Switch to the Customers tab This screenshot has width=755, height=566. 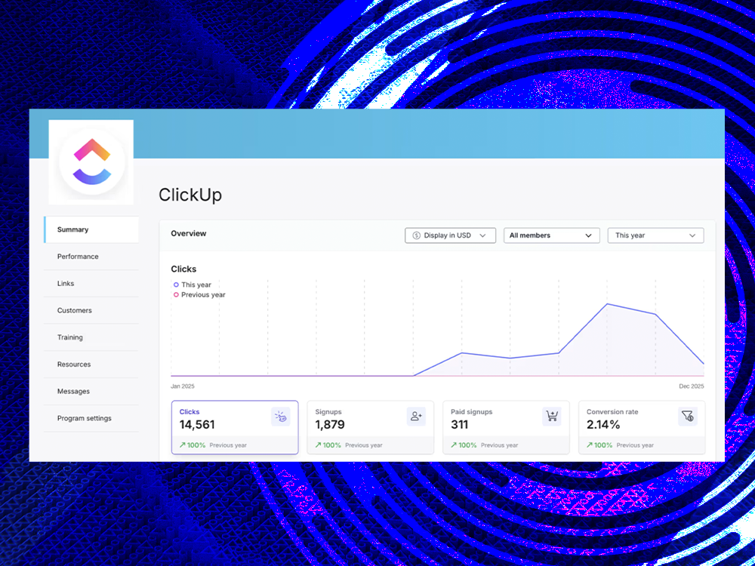click(x=74, y=310)
